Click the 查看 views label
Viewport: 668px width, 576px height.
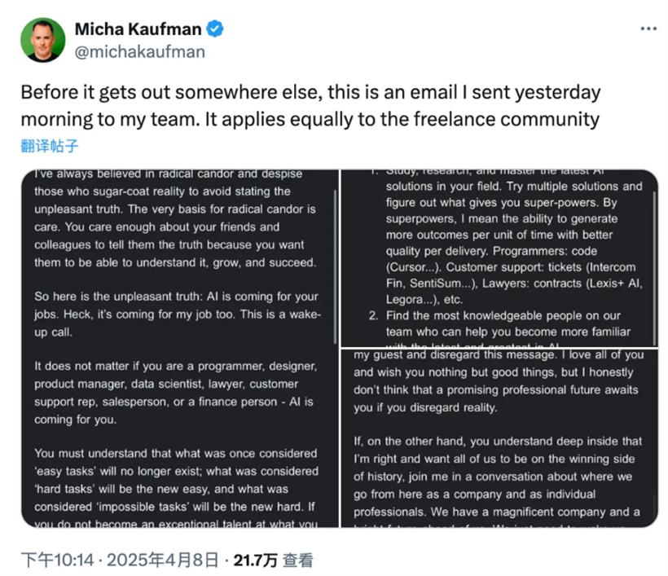tap(298, 560)
